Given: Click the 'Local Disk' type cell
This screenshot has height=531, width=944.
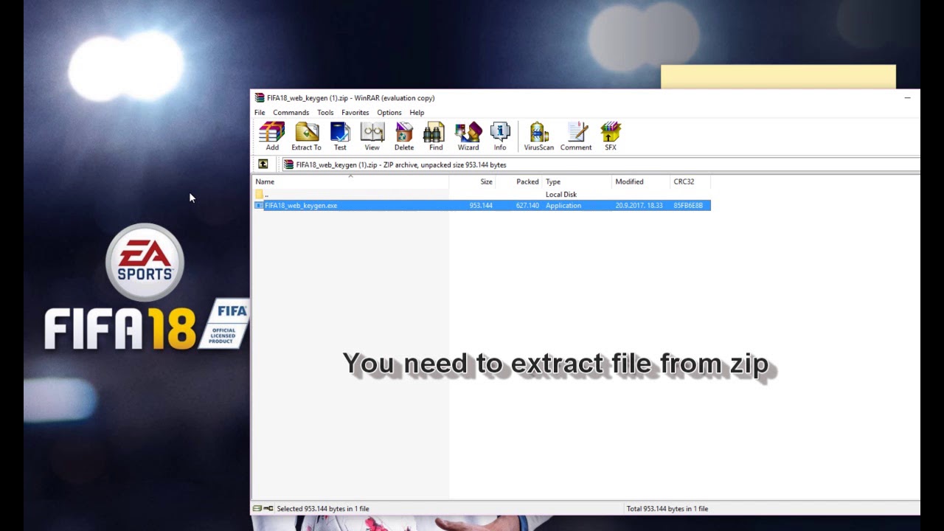Looking at the screenshot, I should [x=561, y=195].
